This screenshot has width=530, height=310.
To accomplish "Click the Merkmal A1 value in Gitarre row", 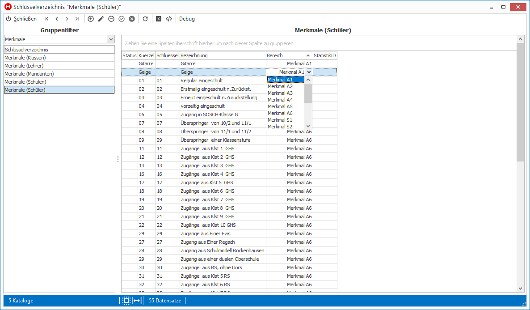I will 289,64.
